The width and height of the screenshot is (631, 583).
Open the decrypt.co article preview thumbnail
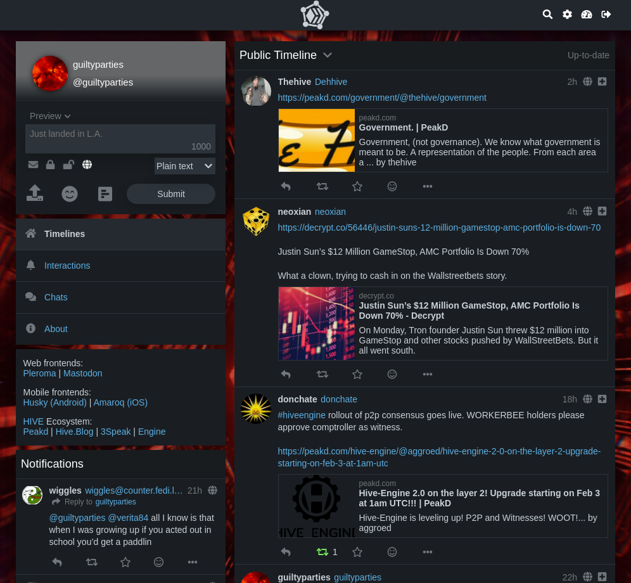click(317, 323)
